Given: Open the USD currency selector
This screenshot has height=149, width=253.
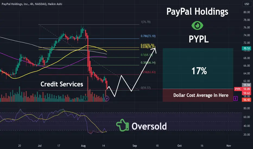Looking at the screenshot, I should pos(247,4).
